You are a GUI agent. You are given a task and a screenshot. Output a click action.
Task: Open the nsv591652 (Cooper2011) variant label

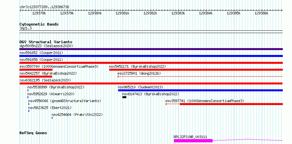(x=41, y=53)
